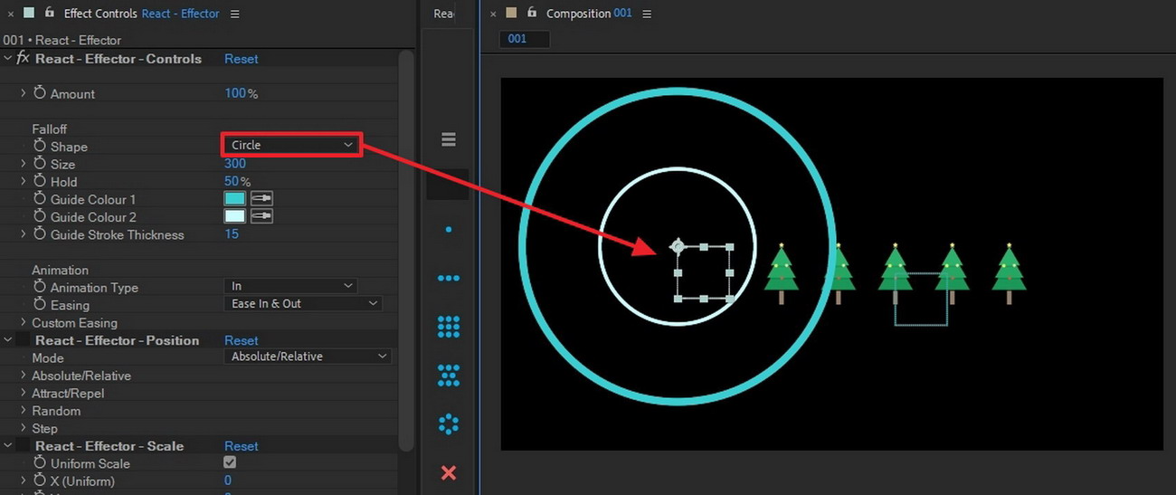The width and height of the screenshot is (1176, 495).
Task: Reset the React - Effector - Scale effect
Action: pyautogui.click(x=242, y=446)
